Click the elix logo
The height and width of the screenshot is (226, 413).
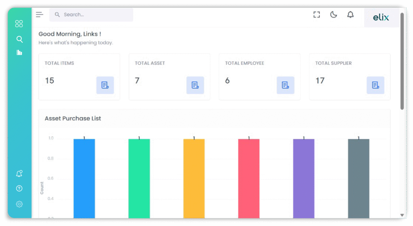click(x=381, y=17)
